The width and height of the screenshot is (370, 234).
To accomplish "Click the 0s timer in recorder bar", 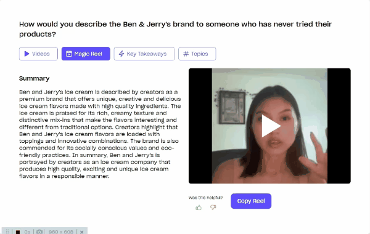I will click(27, 232).
